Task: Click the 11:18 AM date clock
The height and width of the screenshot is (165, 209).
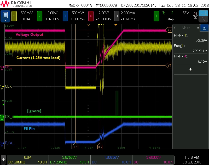Action: pyautogui.click(x=191, y=160)
